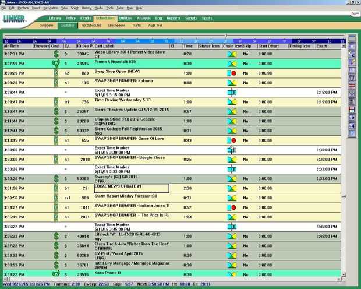
Task: Click chain icon for Lifelock row
Action: (x=232, y=236)
